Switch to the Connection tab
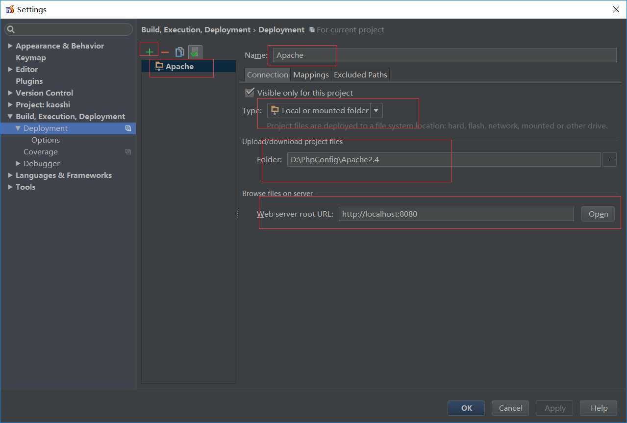 coord(268,75)
